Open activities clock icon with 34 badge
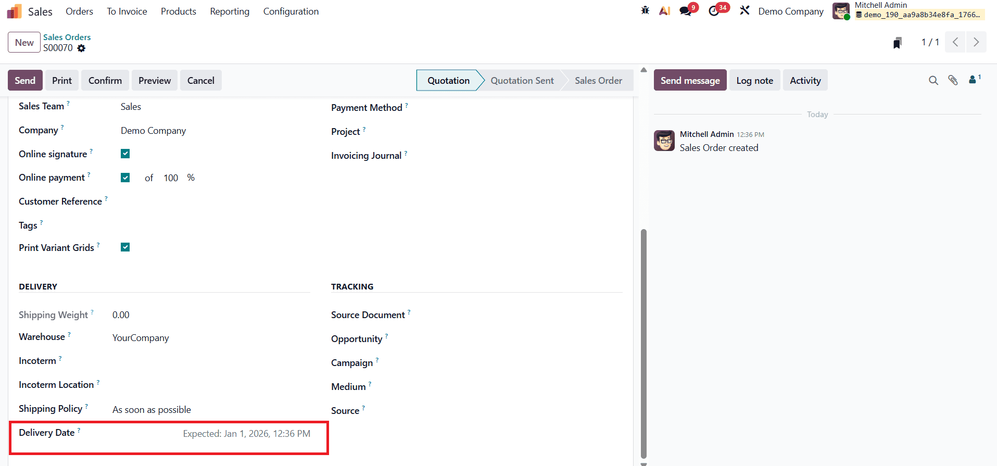The height and width of the screenshot is (466, 997). coord(714,11)
